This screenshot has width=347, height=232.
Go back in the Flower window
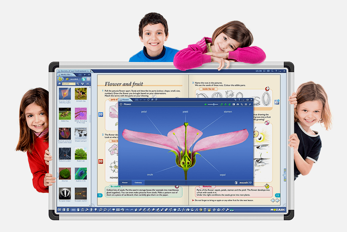tap(141, 100)
